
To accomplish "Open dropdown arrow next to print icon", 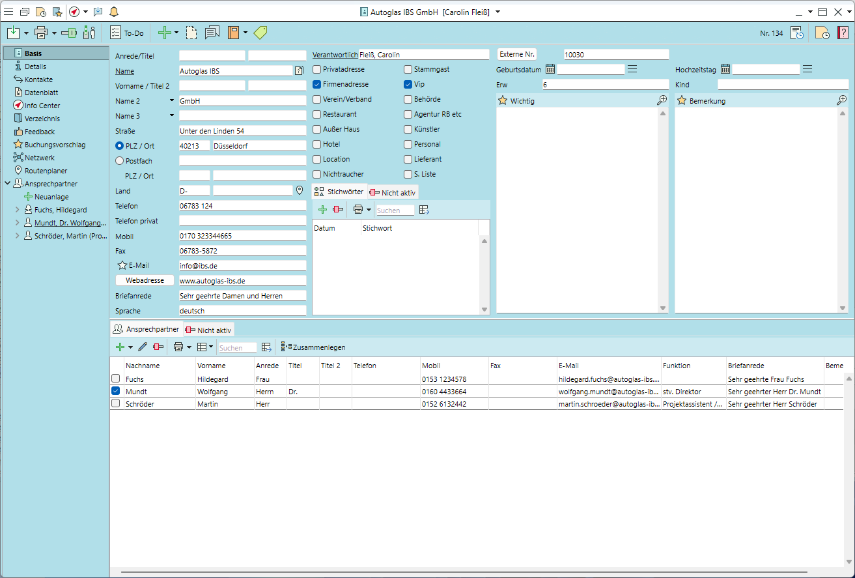I will pos(55,33).
